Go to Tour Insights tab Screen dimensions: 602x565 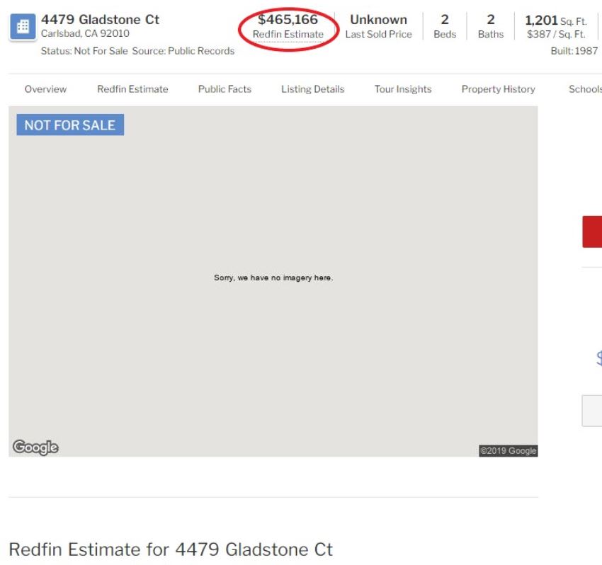(403, 89)
